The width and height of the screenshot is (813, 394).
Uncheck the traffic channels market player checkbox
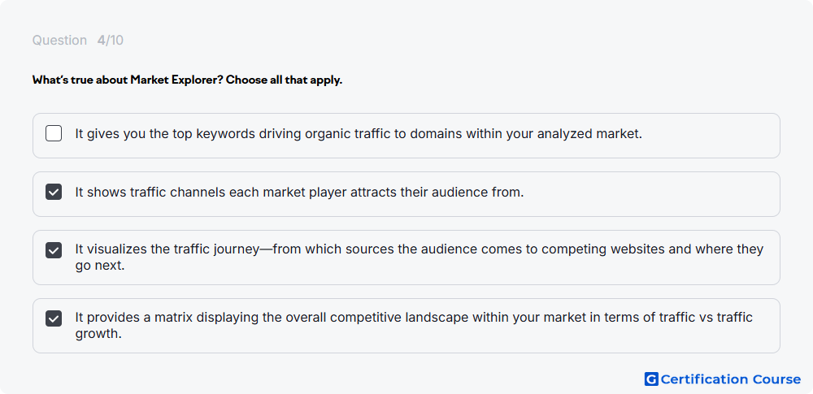54,193
